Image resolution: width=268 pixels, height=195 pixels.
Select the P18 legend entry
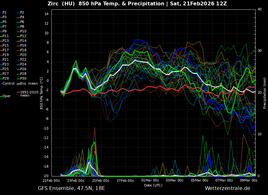pyautogui.click(x=23, y=50)
